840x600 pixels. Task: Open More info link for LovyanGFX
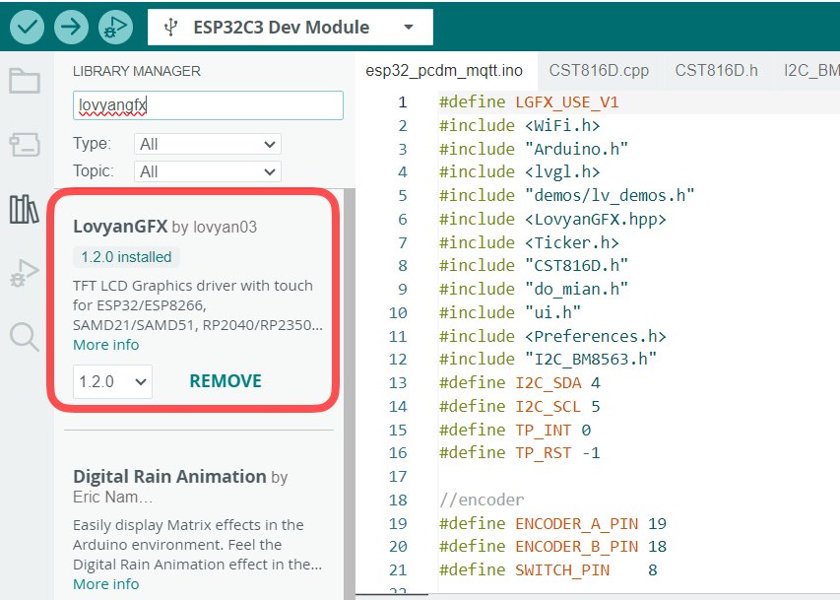tap(106, 345)
